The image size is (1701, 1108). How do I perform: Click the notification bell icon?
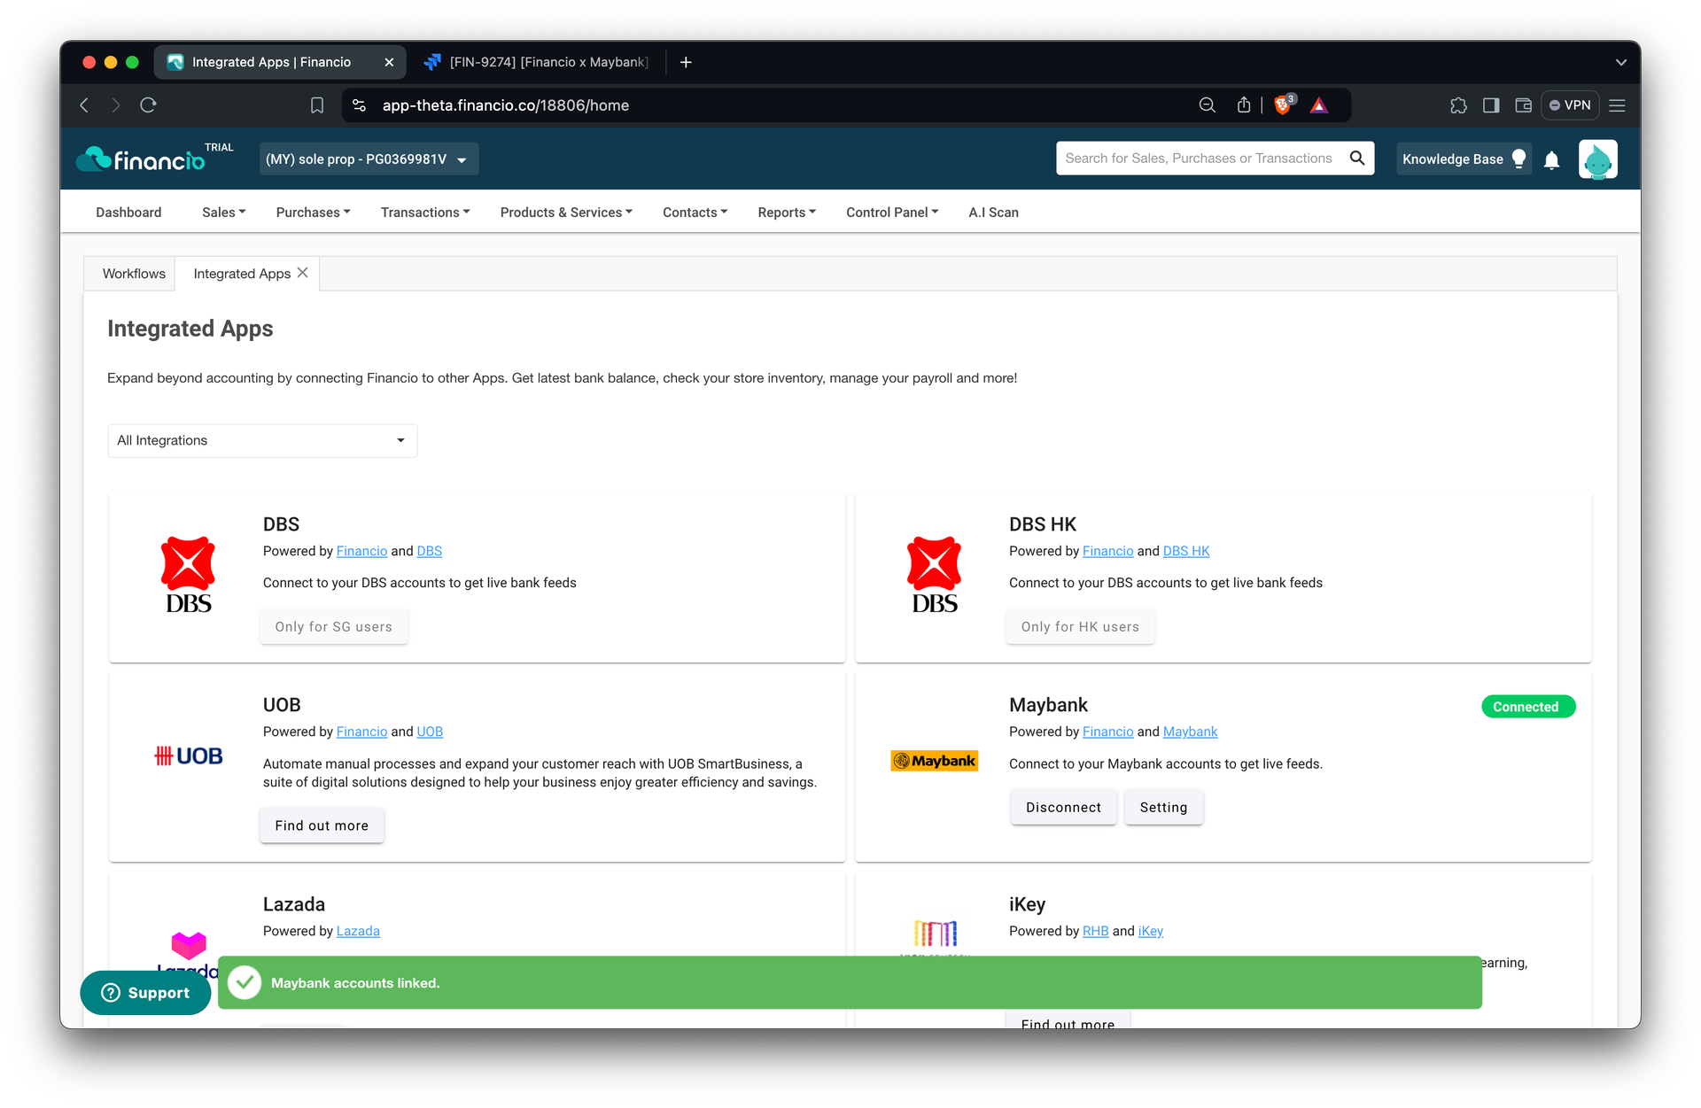pyautogui.click(x=1551, y=160)
